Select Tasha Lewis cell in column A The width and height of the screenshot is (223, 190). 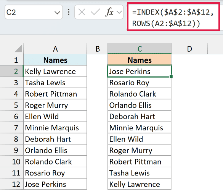pyautogui.click(x=55, y=83)
